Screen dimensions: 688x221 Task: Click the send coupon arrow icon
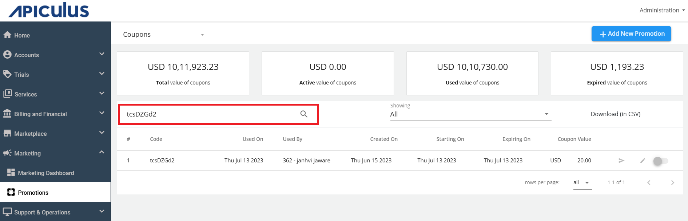click(621, 161)
